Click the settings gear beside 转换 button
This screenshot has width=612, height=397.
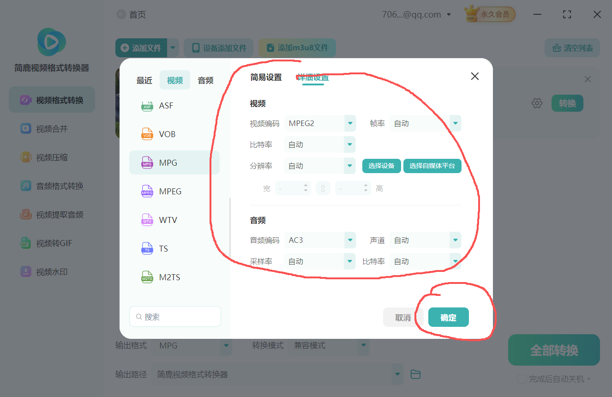(537, 103)
